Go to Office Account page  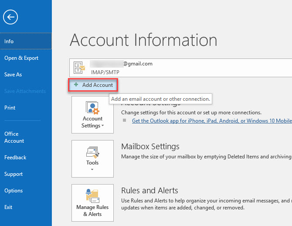(x=14, y=137)
